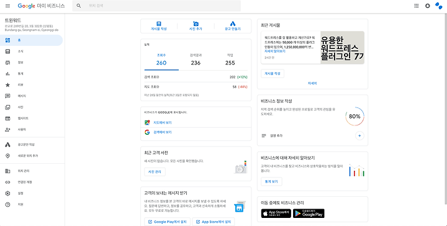Select the Actions 255 performance tab
Image resolution: width=447 pixels, height=226 pixels.
pos(230,59)
